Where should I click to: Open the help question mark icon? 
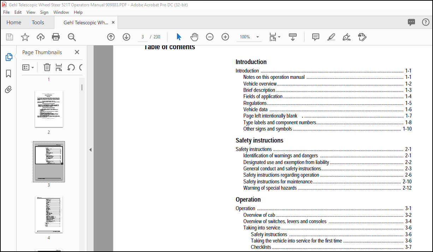point(426,23)
